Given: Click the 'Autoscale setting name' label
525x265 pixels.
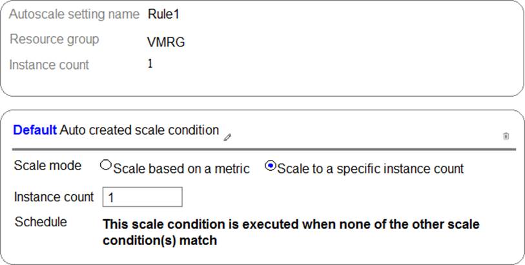Looking at the screenshot, I should point(74,14).
